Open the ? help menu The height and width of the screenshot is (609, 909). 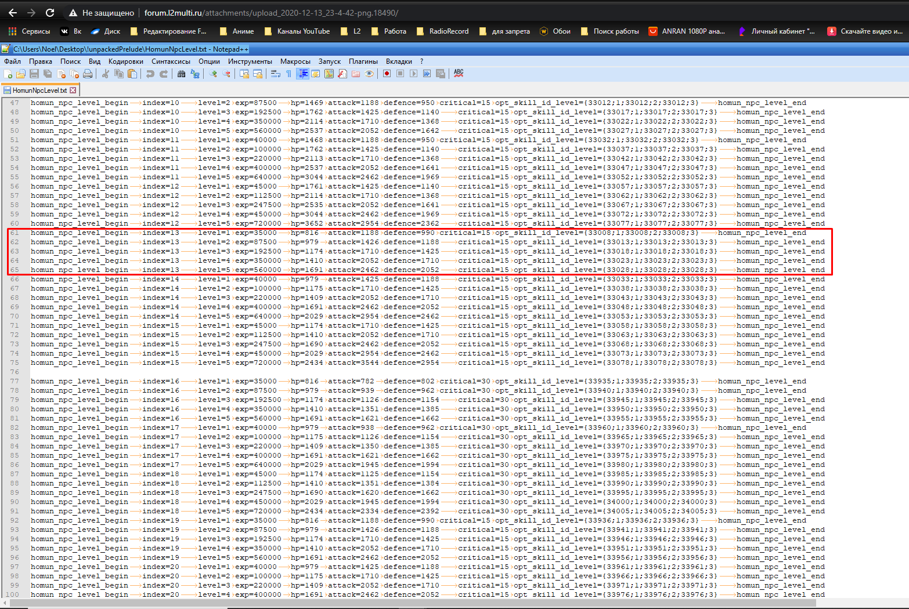coord(422,61)
